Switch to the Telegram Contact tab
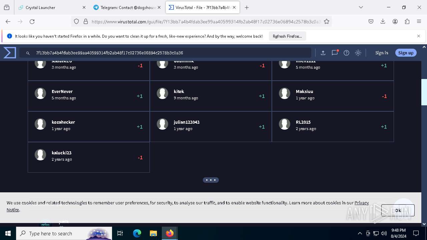 coord(127,7)
